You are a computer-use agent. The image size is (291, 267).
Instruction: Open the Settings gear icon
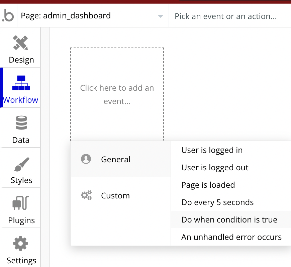[20, 244]
